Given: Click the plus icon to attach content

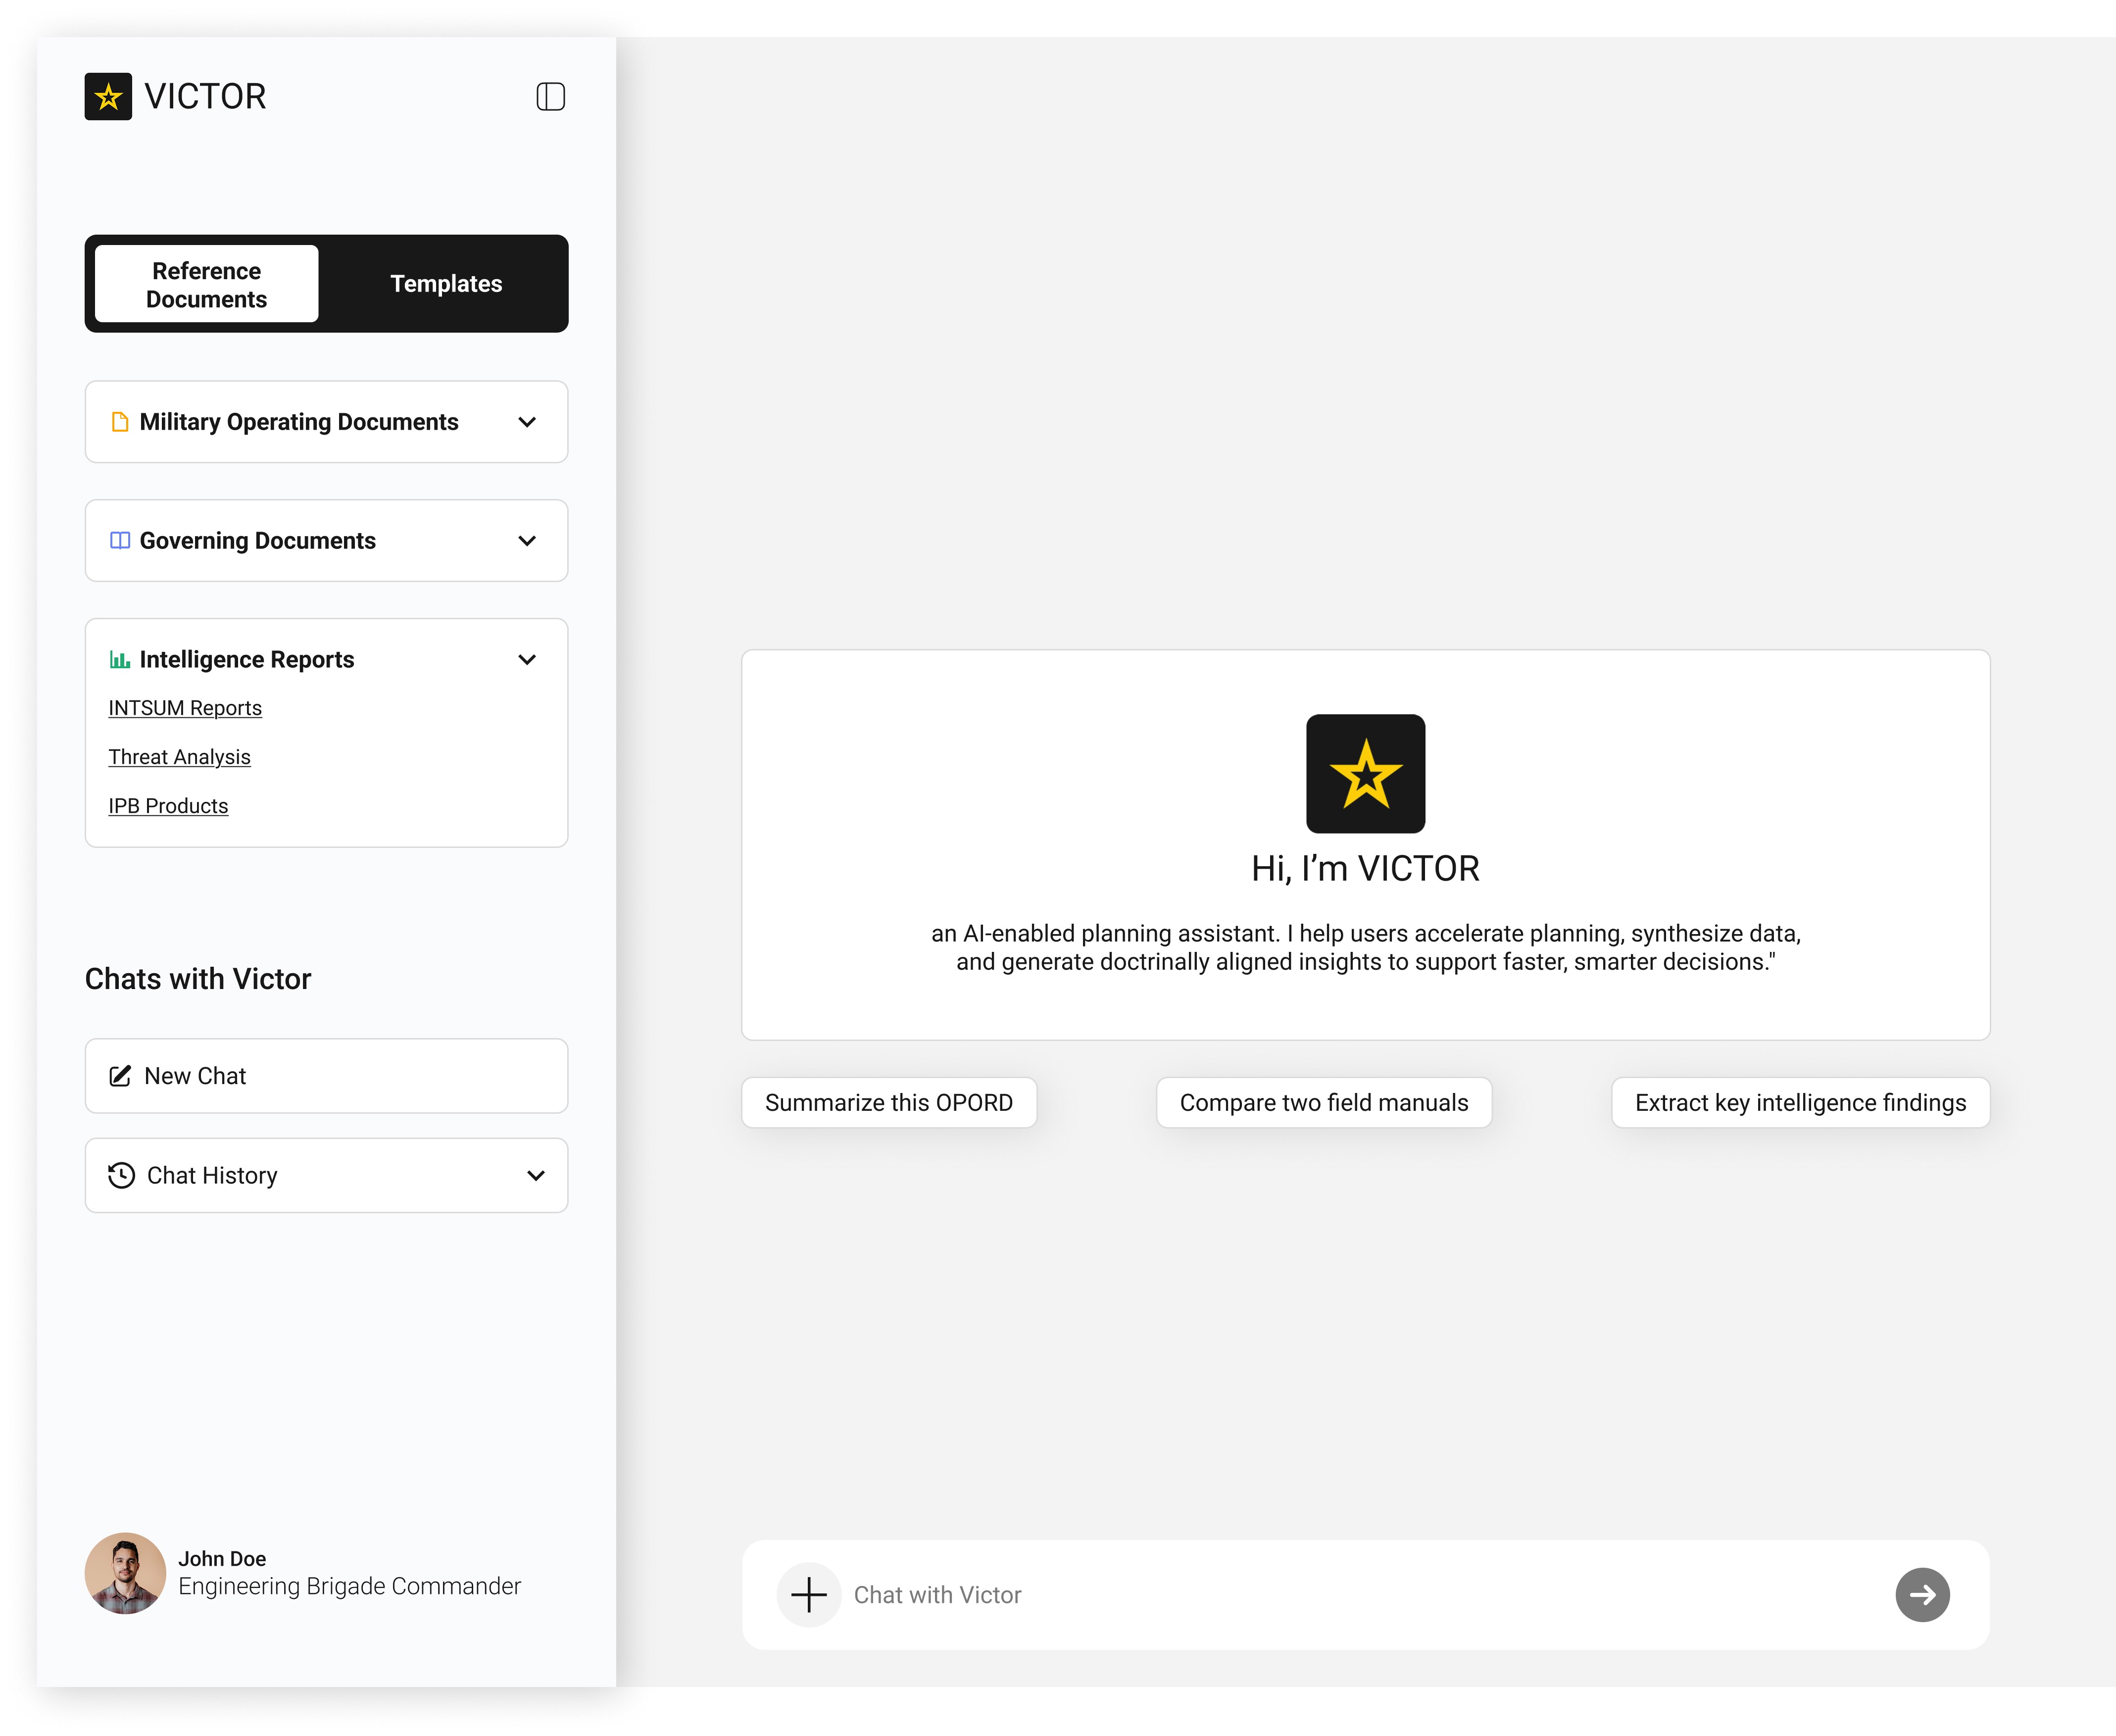Looking at the screenshot, I should pos(808,1595).
